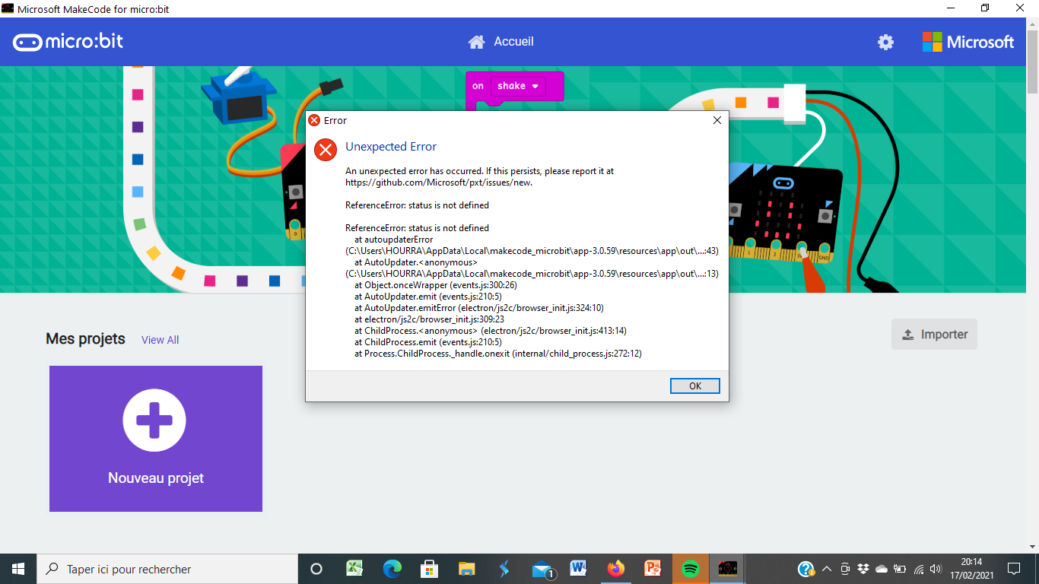Screen dimensions: 1039x584
Task: Click the Meet Now tray icon
Action: [x=845, y=569]
